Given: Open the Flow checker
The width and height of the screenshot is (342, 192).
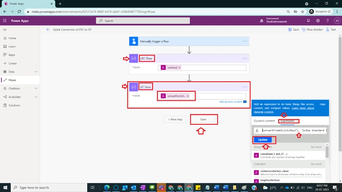Looking at the screenshot, I should tap(312, 29).
